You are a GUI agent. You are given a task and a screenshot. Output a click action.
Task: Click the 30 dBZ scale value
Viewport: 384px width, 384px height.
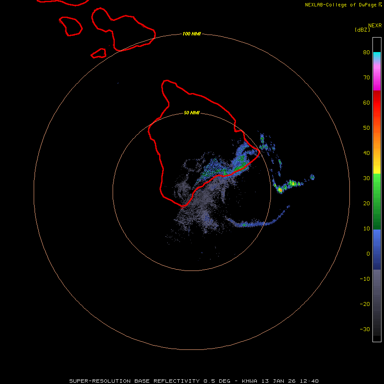pos(367,178)
